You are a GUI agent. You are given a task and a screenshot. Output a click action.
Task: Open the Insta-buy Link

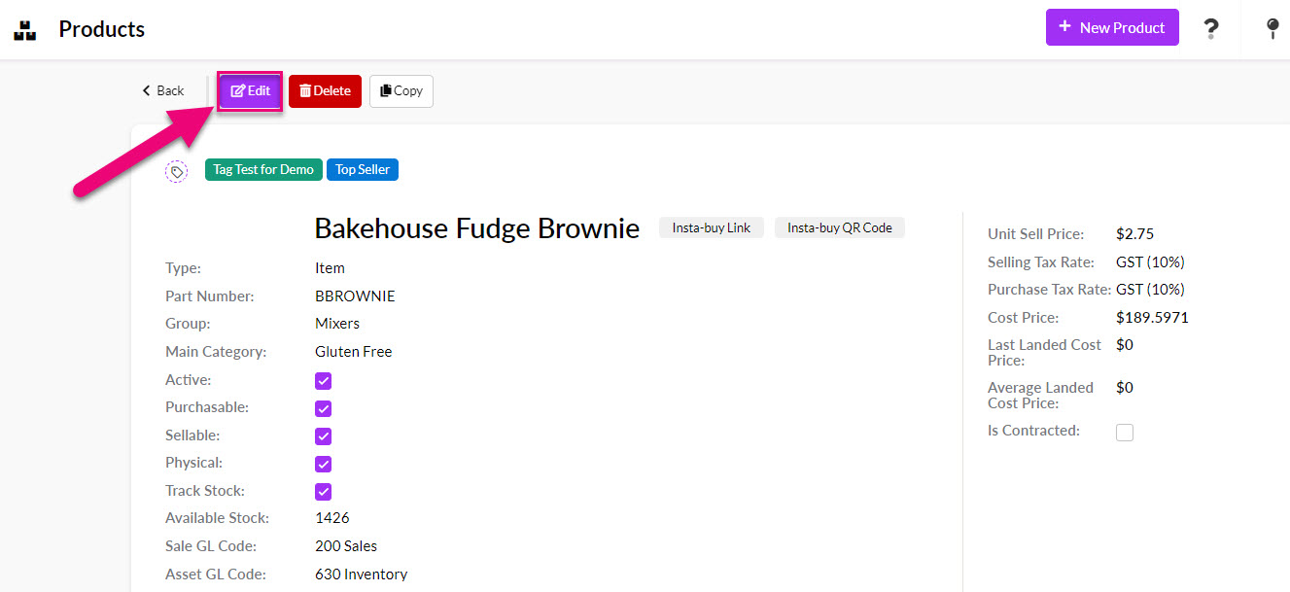click(x=712, y=227)
